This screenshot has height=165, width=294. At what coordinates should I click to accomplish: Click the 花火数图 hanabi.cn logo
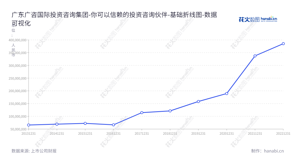click(x=258, y=19)
